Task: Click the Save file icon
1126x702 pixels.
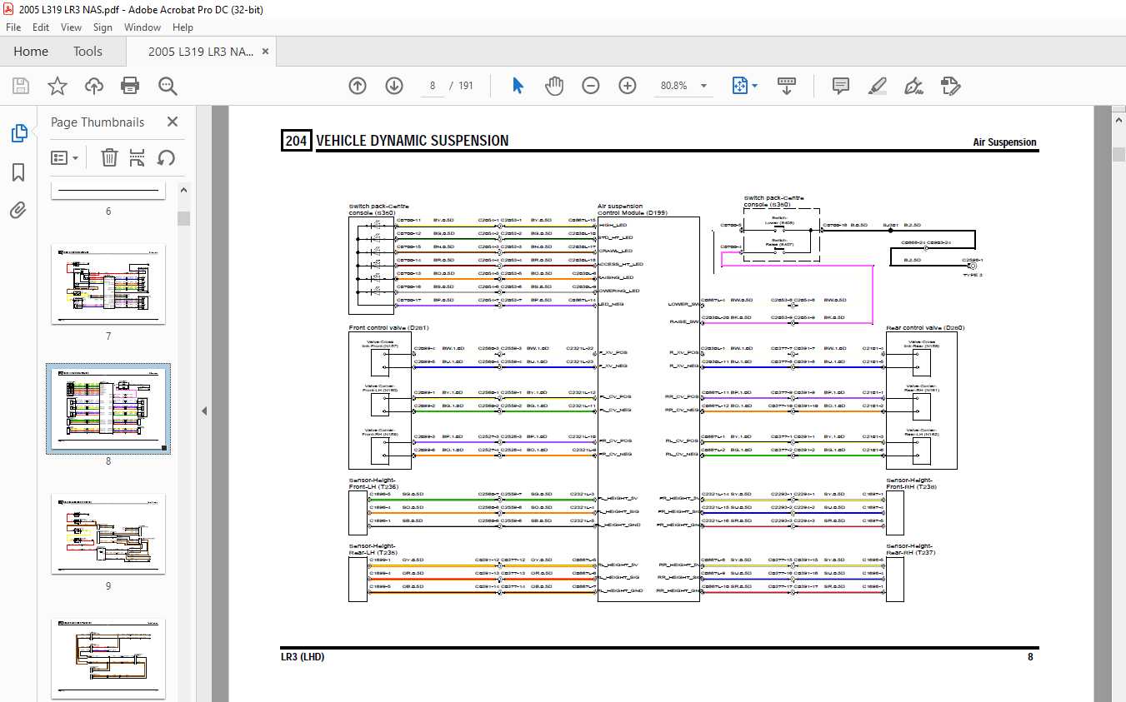Action: tap(21, 86)
